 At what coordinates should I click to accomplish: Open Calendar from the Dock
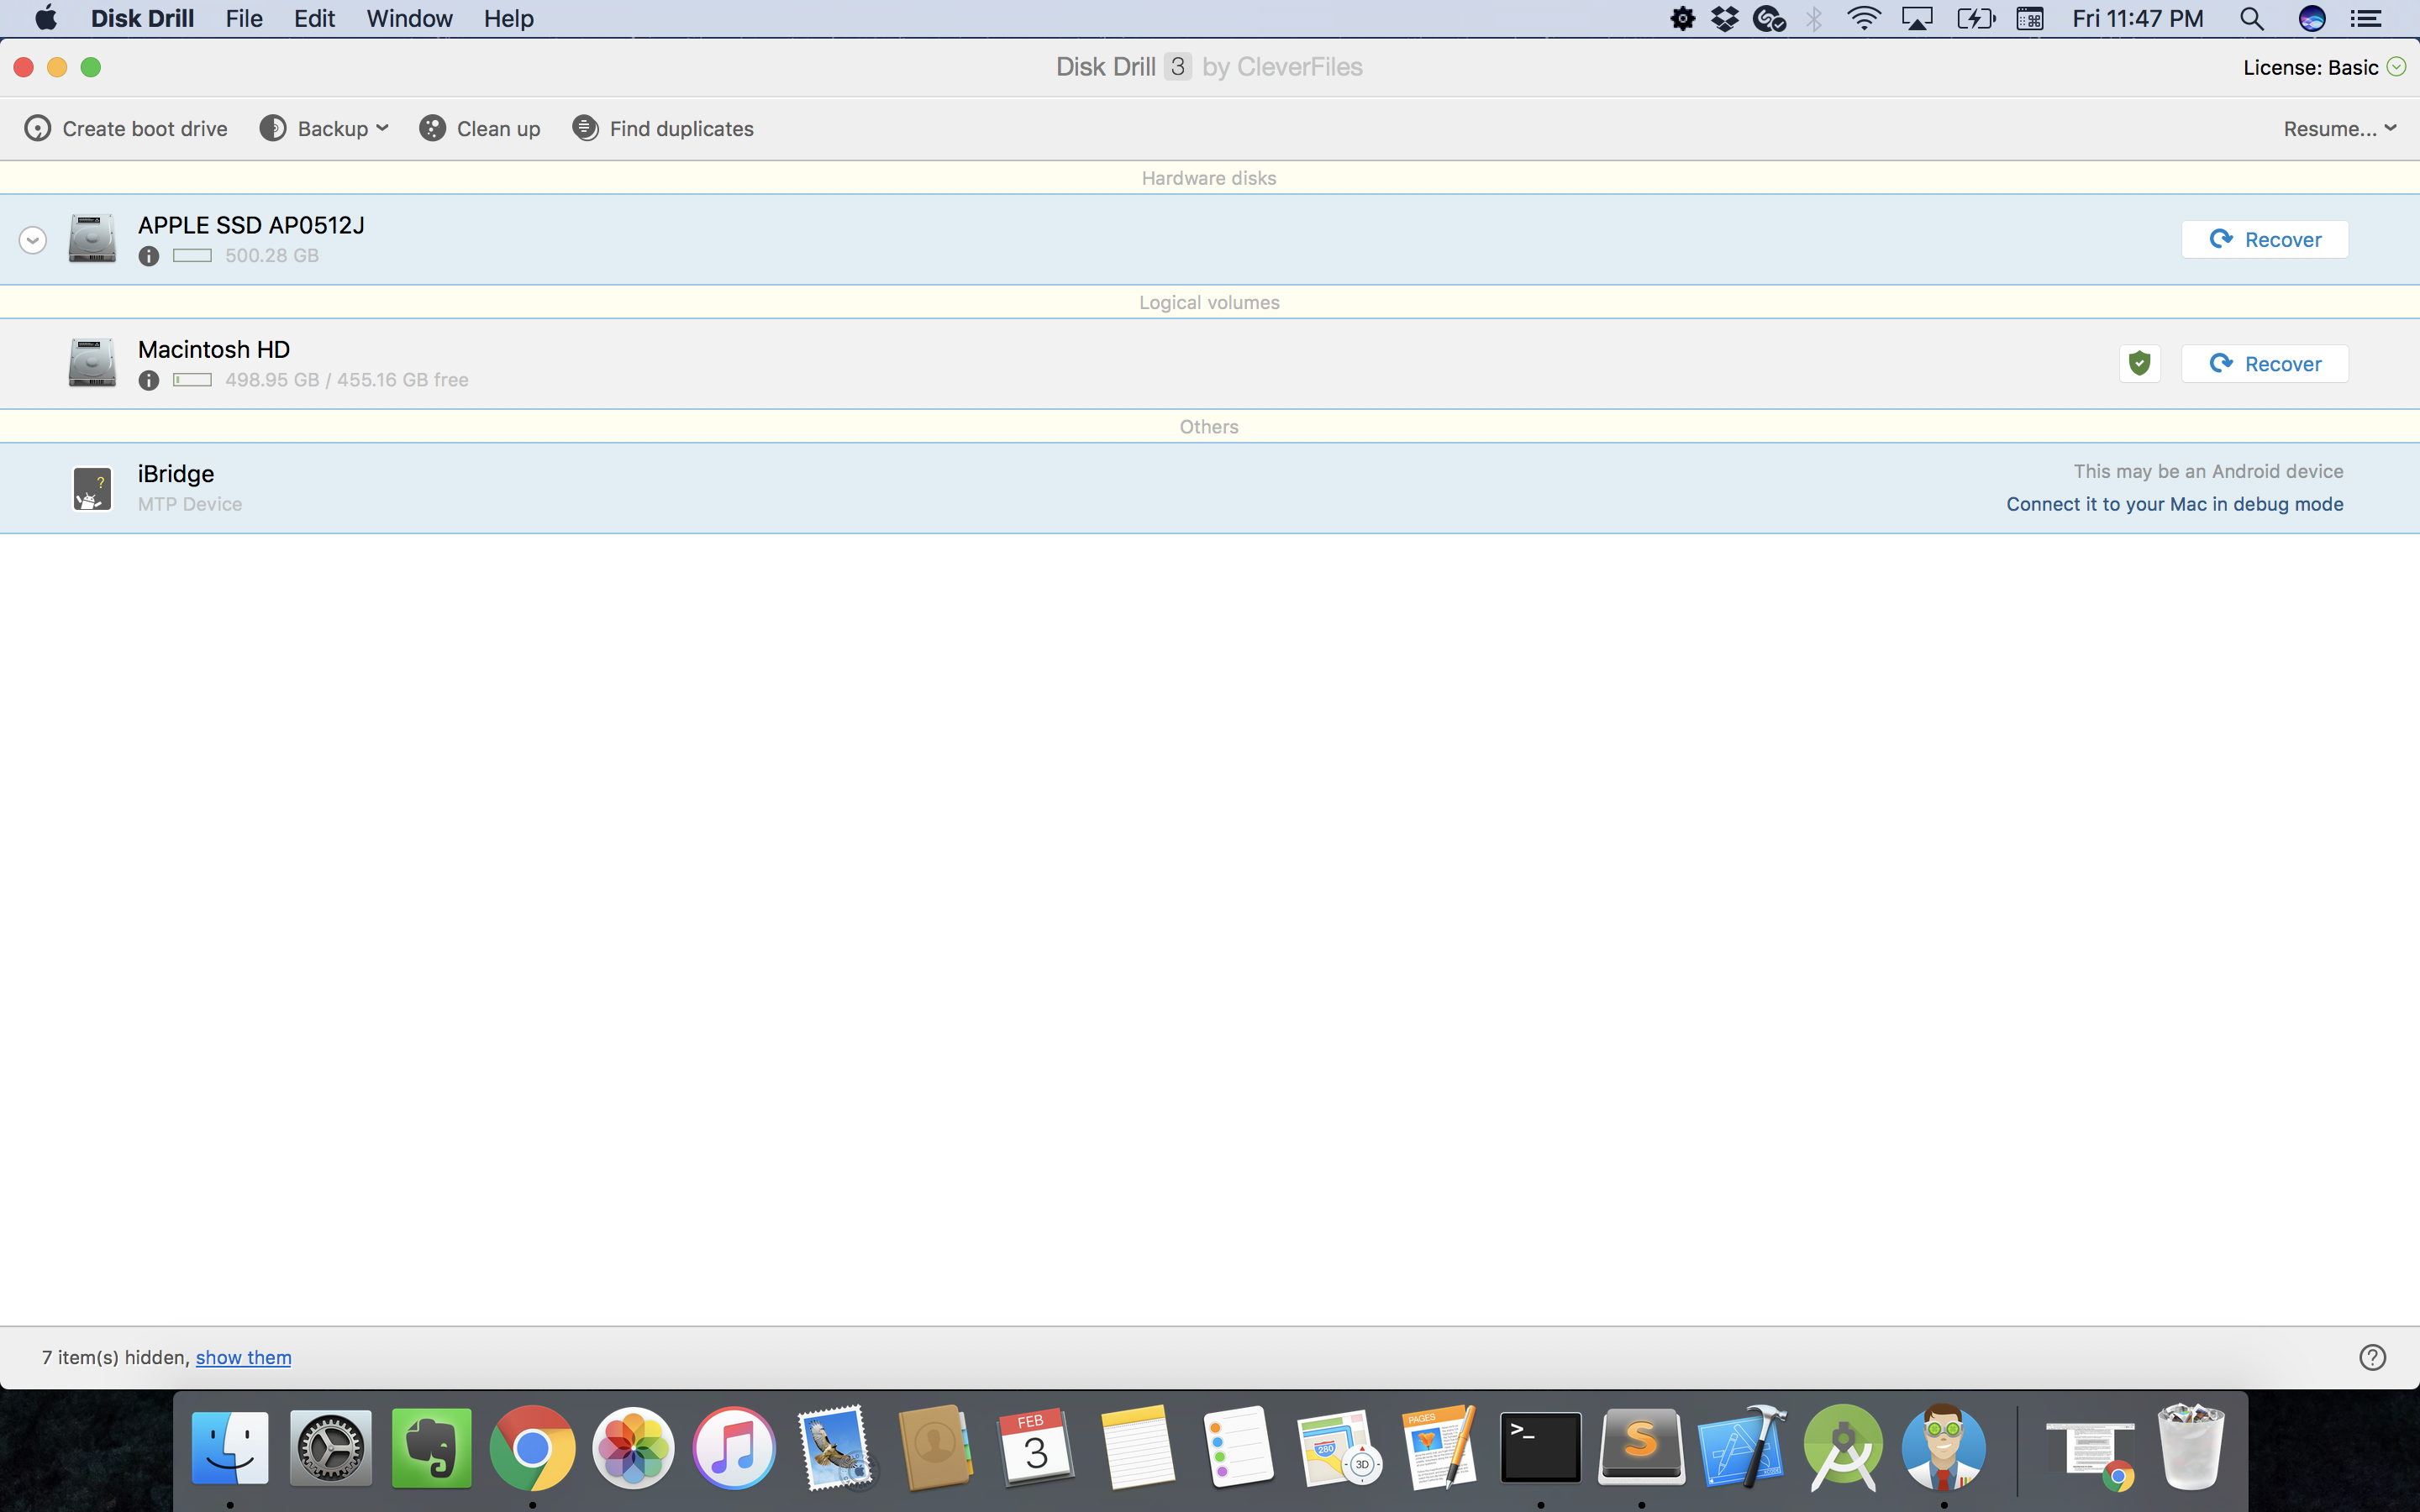(x=1036, y=1447)
